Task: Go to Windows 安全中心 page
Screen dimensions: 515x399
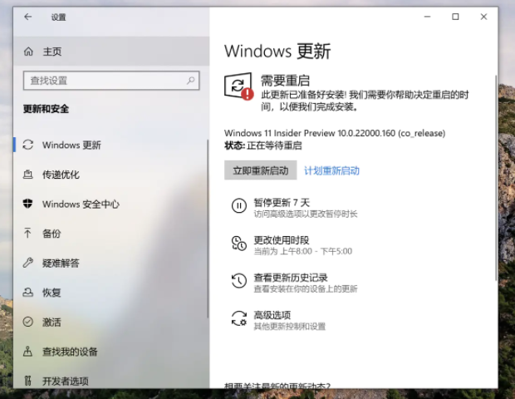Action: click(x=110, y=204)
